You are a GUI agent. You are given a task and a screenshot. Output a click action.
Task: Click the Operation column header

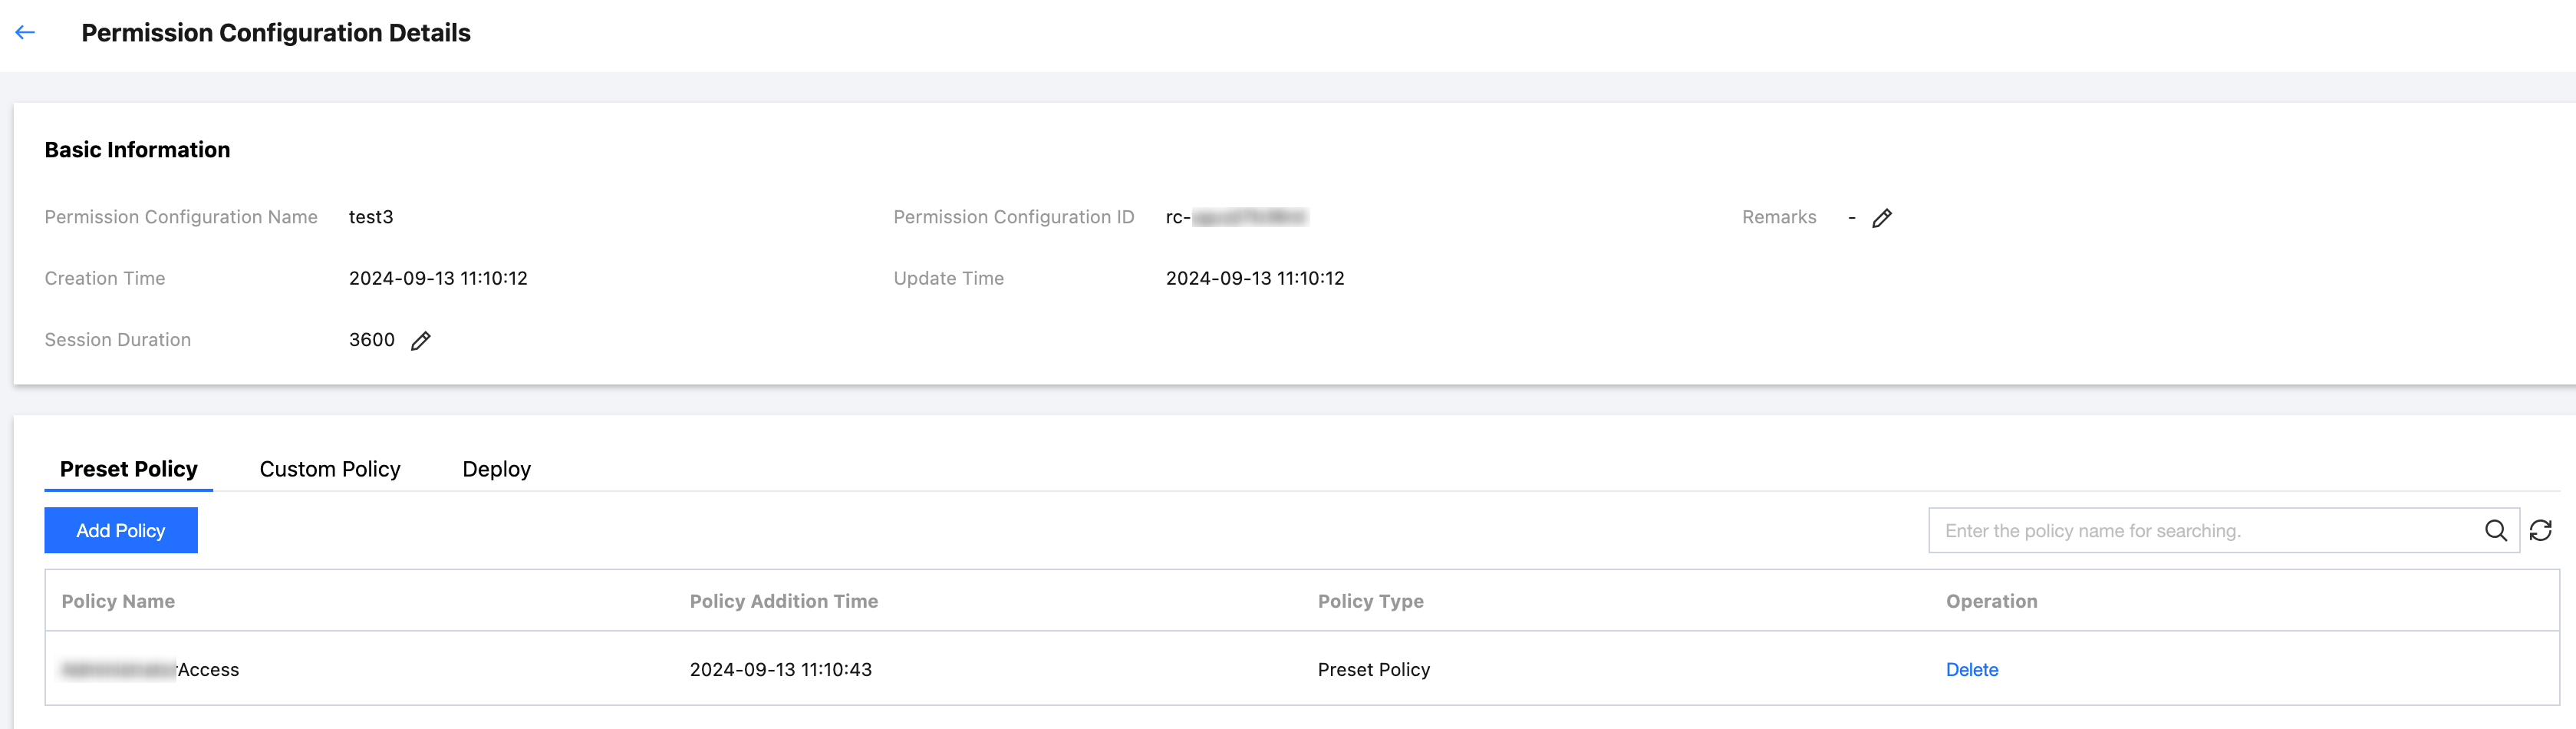[1990, 601]
